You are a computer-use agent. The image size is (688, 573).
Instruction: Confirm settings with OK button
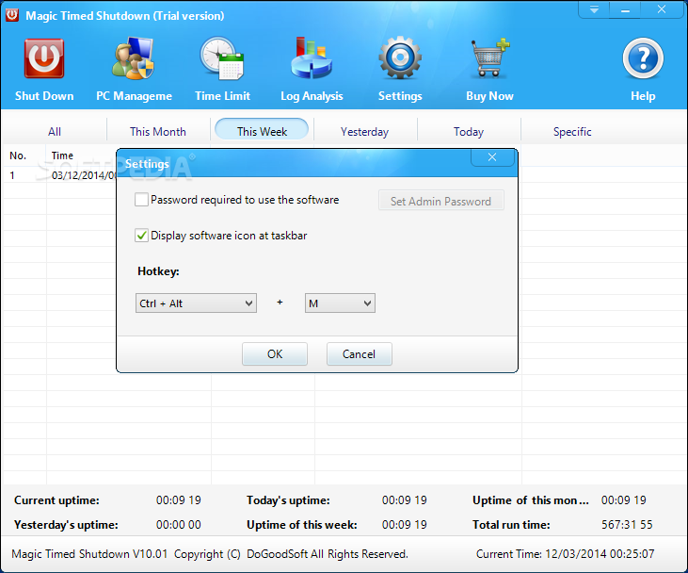(x=275, y=354)
